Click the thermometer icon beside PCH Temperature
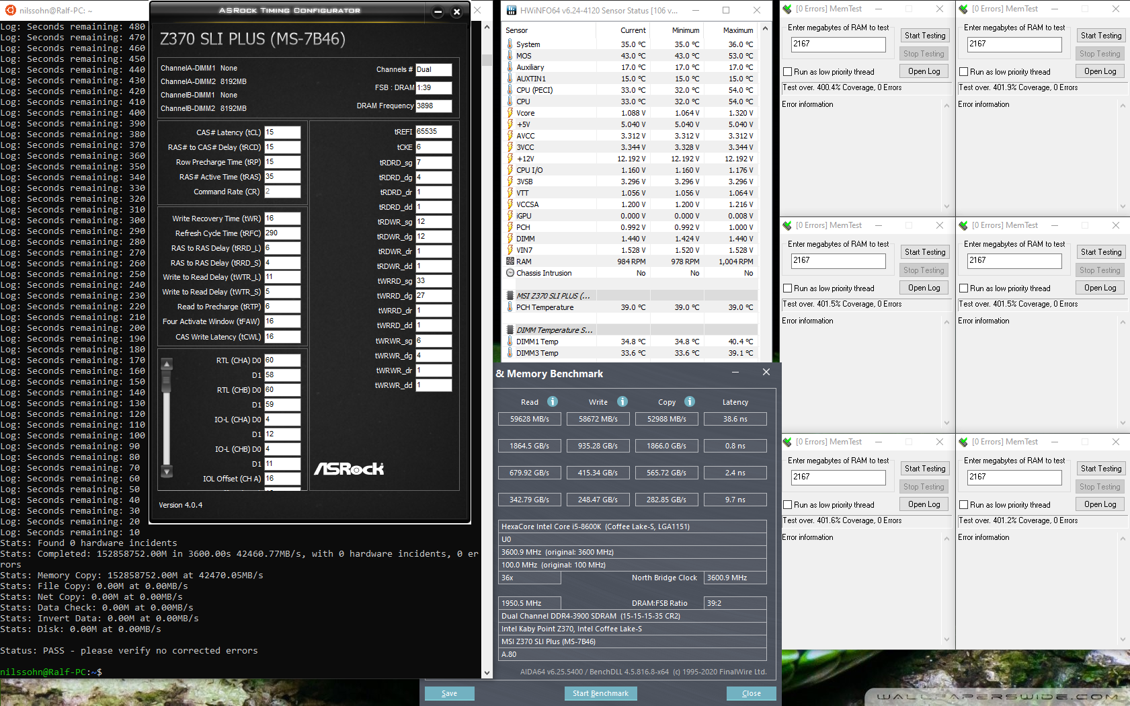This screenshot has height=706, width=1130. tap(510, 307)
